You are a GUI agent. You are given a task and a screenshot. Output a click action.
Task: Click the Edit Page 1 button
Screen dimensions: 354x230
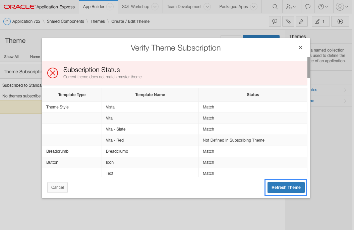pos(320,21)
